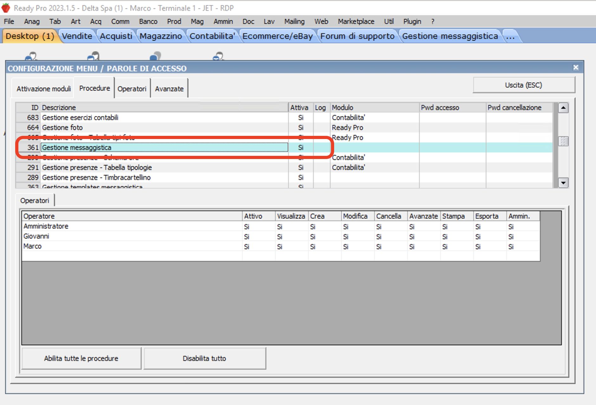Switch to the Forum di supporto tab
596x405 pixels.
tap(357, 36)
